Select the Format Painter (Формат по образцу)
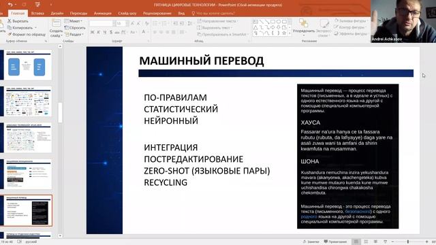This screenshot has height=245, width=436. tap(27, 35)
